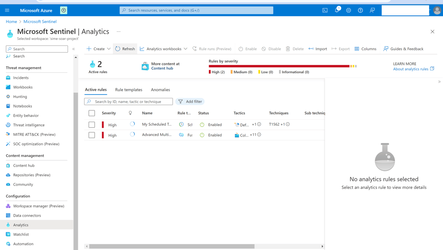Open the Azure portal hamburger menu
Viewport: 443px width, 250px height.
[x=7, y=10]
